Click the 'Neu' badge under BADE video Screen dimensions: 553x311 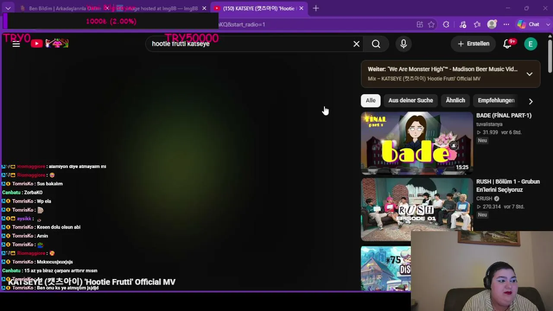482,140
